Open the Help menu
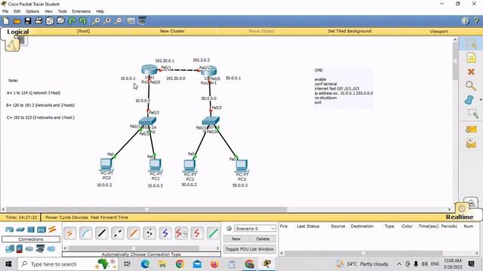This screenshot has height=271, width=483. coord(100,11)
